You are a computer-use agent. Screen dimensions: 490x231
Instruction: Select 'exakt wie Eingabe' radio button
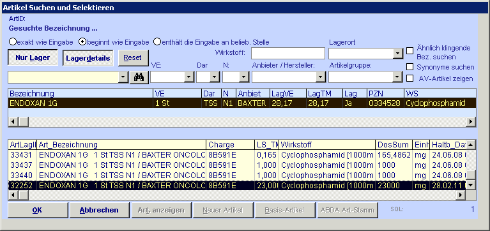(13, 42)
